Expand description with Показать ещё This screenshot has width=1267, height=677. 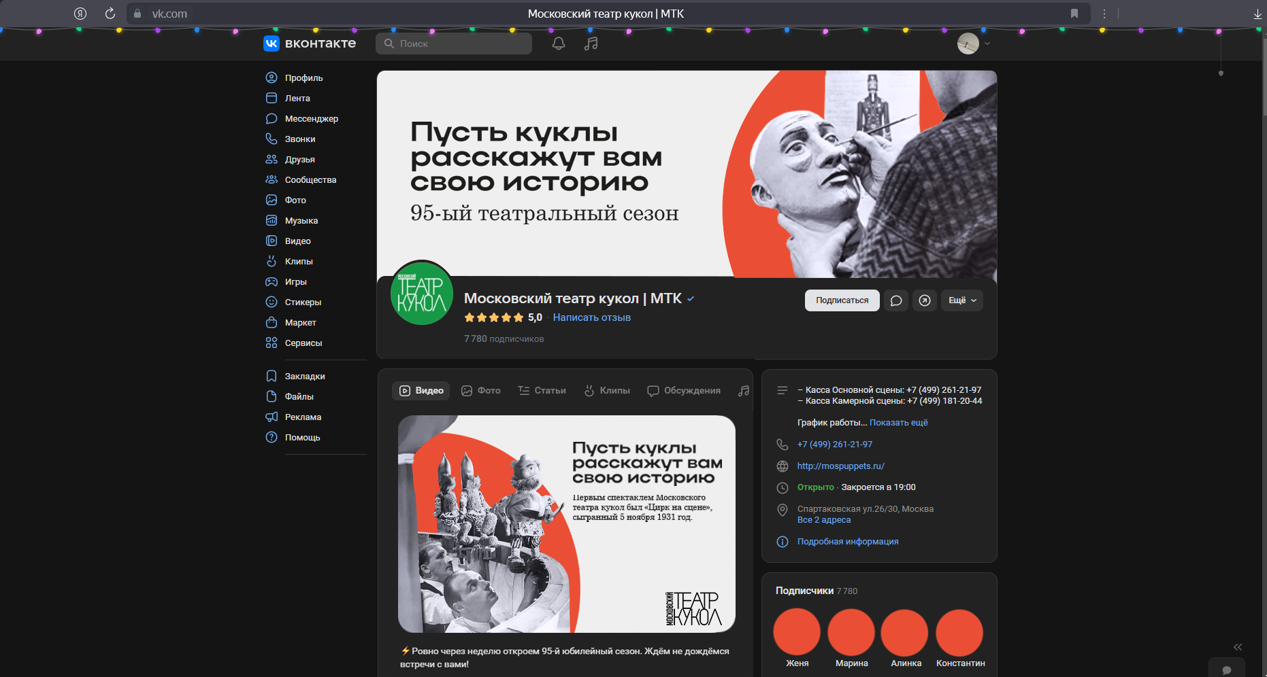(898, 423)
